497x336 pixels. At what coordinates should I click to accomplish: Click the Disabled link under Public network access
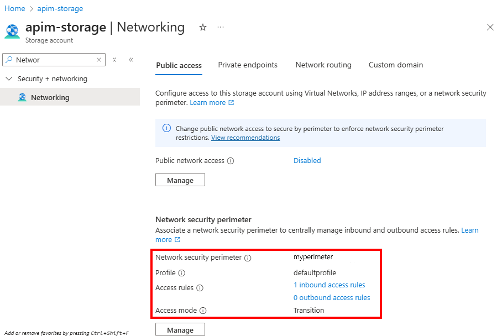pyautogui.click(x=307, y=160)
